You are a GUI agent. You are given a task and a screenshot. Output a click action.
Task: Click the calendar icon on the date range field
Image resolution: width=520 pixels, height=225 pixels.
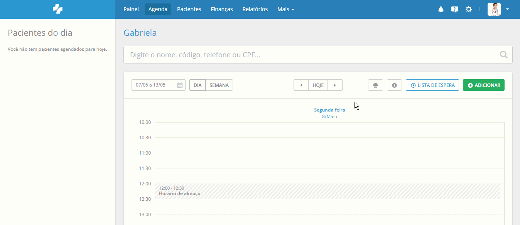coord(179,85)
